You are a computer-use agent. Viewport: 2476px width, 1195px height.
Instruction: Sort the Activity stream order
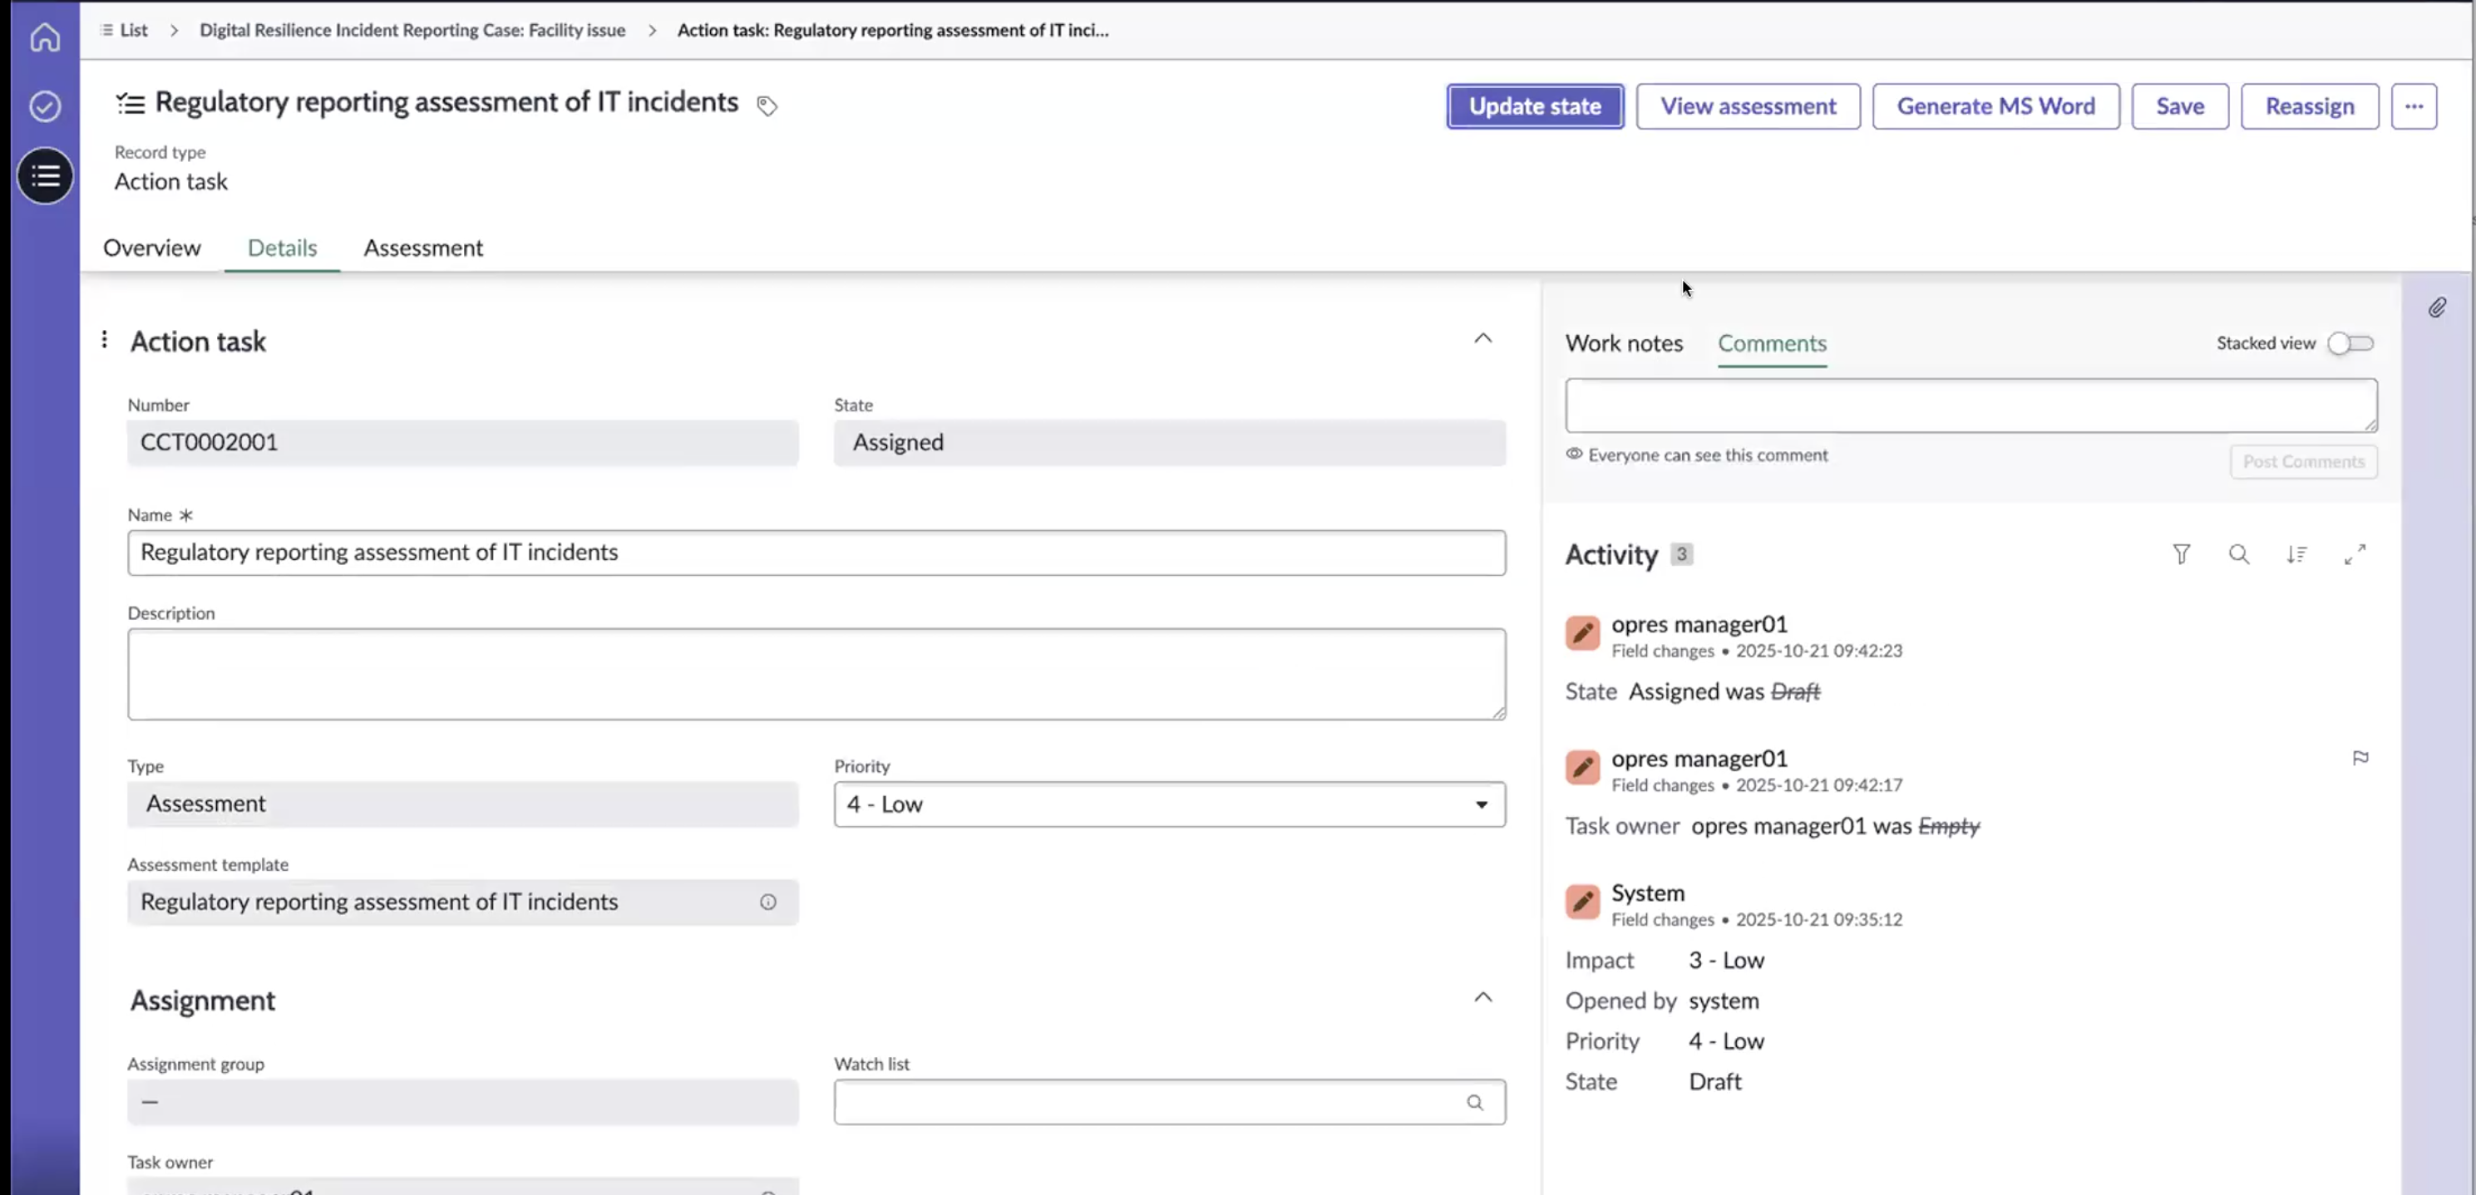[2296, 554]
